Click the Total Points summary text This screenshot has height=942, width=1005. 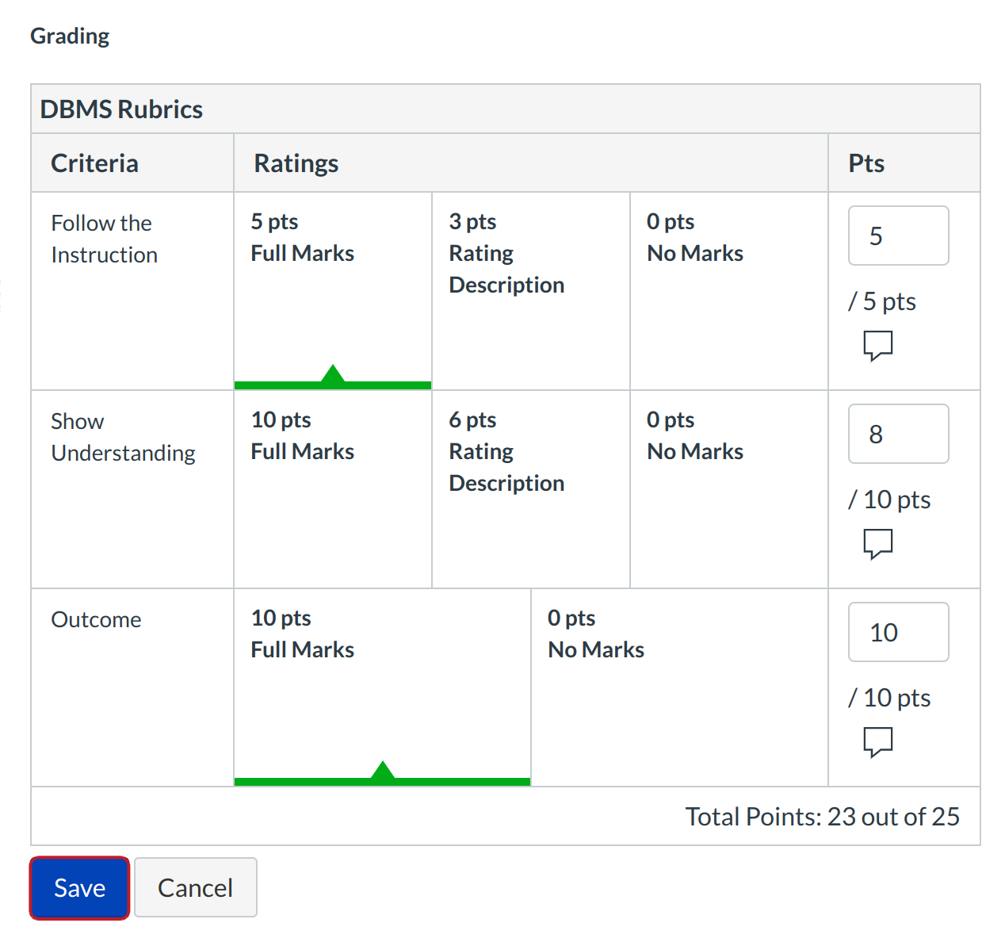point(822,817)
